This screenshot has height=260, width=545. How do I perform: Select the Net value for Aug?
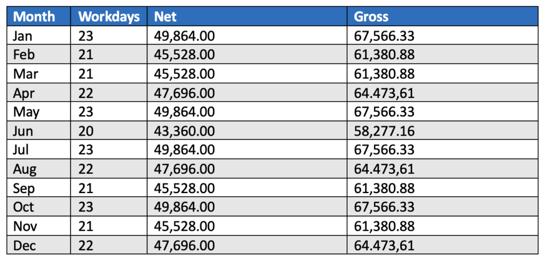[x=184, y=169]
